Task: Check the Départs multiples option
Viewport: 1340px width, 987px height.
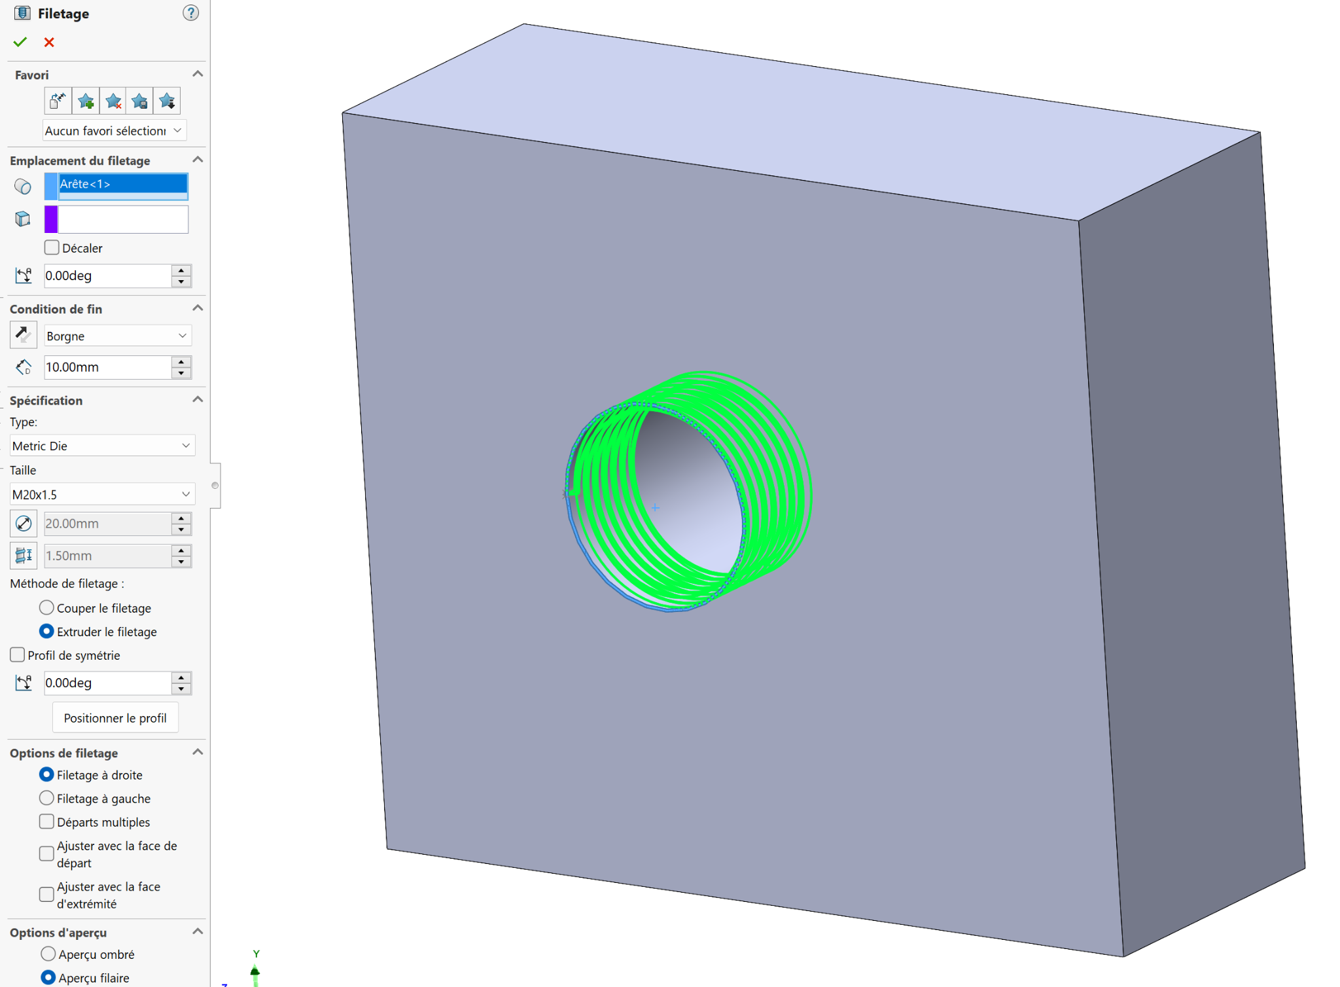Action: coord(46,822)
